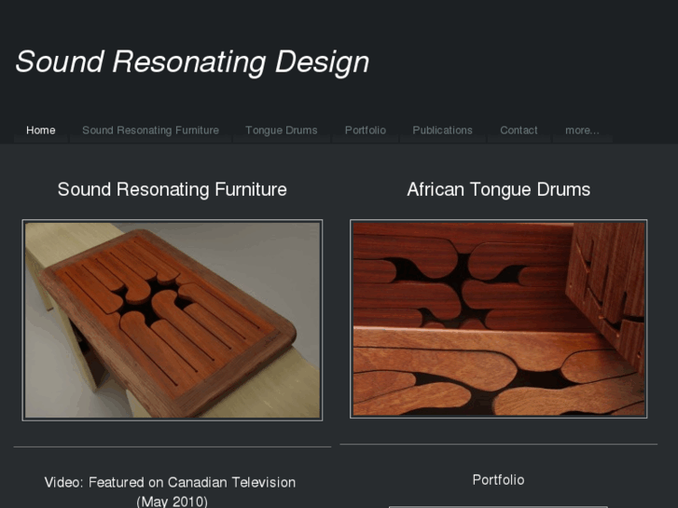Open Video: Featured on Canadian Television text
Viewport: 678px width, 508px height.
170,483
